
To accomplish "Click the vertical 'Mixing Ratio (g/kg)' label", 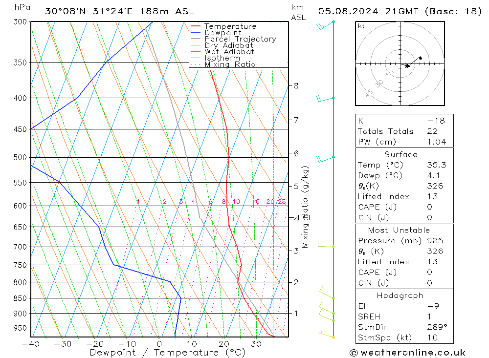I will [x=305, y=207].
